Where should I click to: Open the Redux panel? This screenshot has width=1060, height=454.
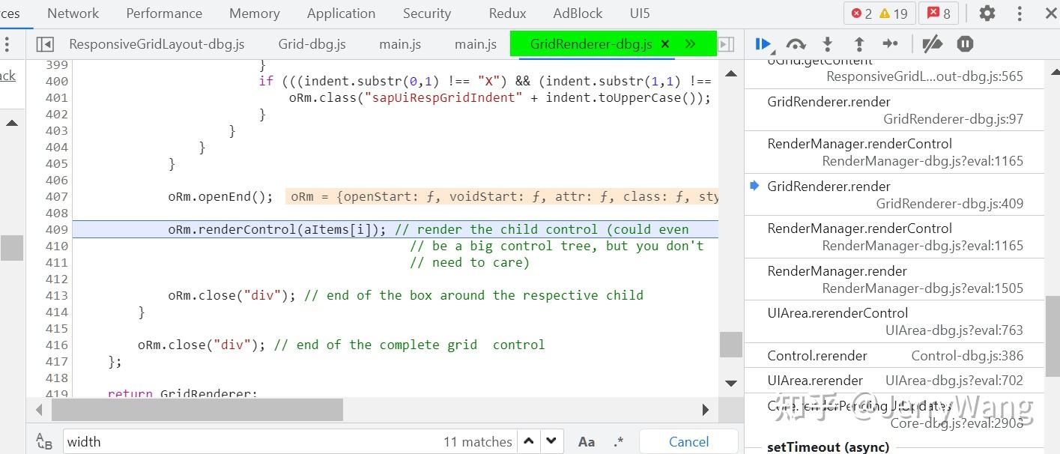pos(507,13)
